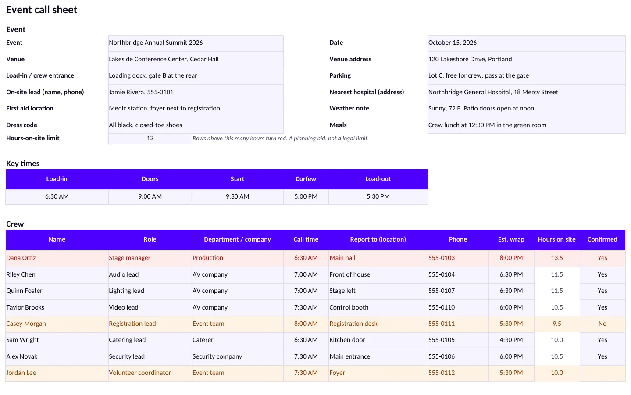Select the Date cell October 15, 2026
Screen dimensions: 631x395
pyautogui.click(x=526, y=43)
